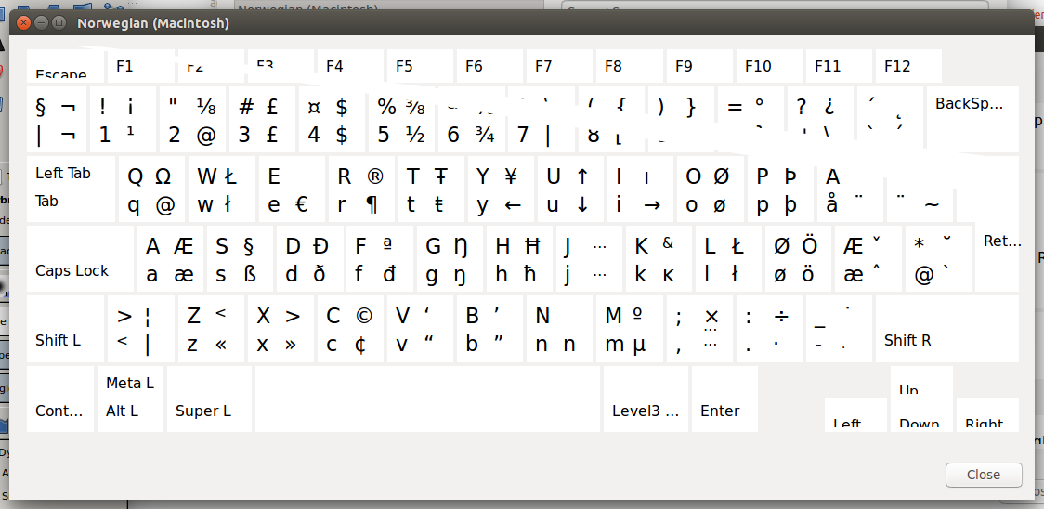This screenshot has width=1044, height=509.
Task: Click the underscore and hyphen key
Action: pyautogui.click(x=839, y=329)
